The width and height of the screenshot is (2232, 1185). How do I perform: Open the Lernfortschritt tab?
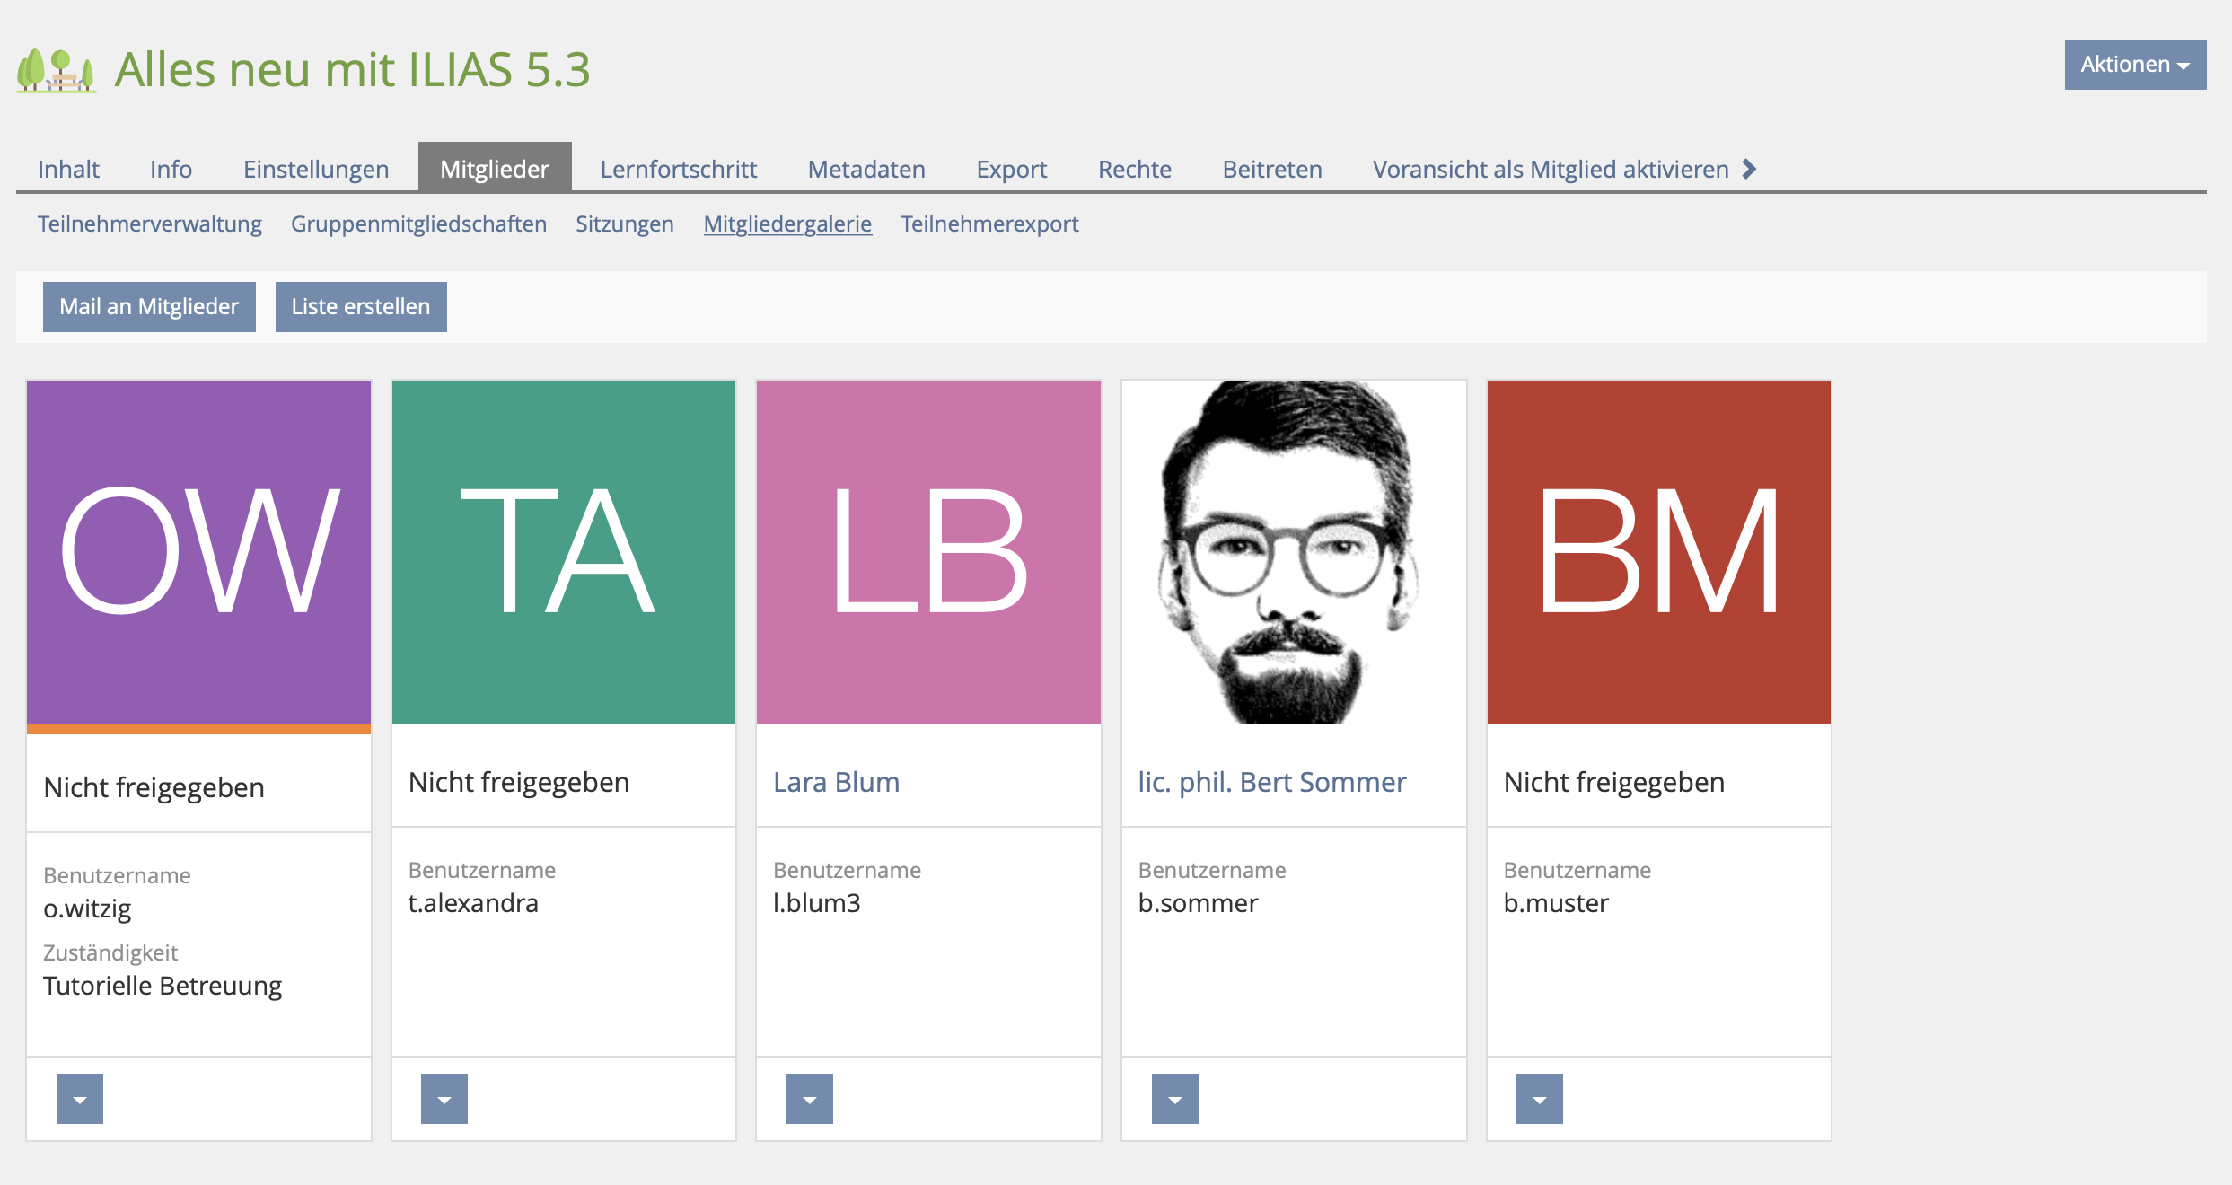point(678,169)
